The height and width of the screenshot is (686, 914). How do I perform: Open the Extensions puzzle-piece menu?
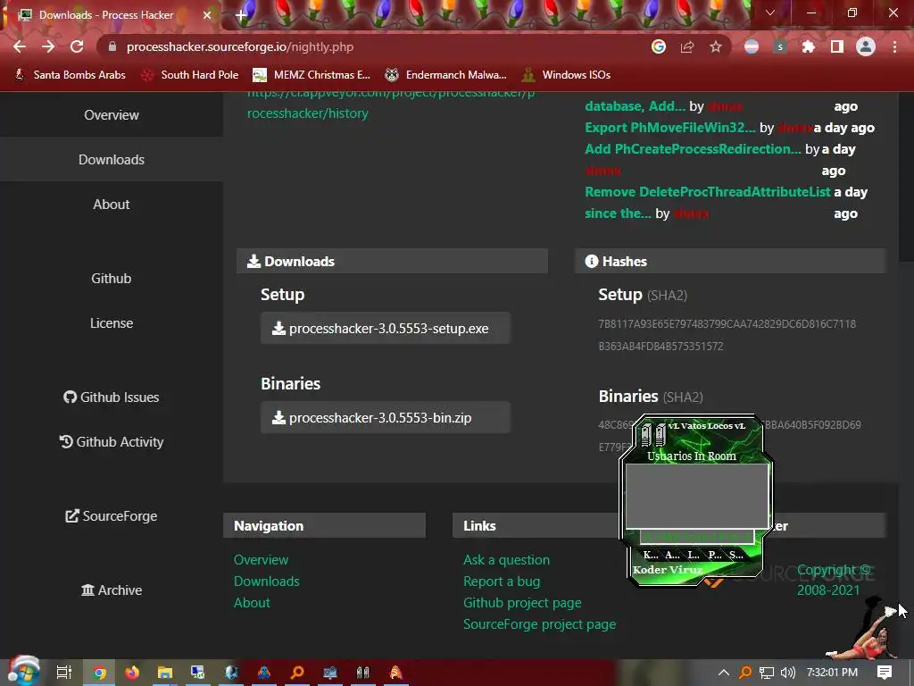(x=809, y=46)
